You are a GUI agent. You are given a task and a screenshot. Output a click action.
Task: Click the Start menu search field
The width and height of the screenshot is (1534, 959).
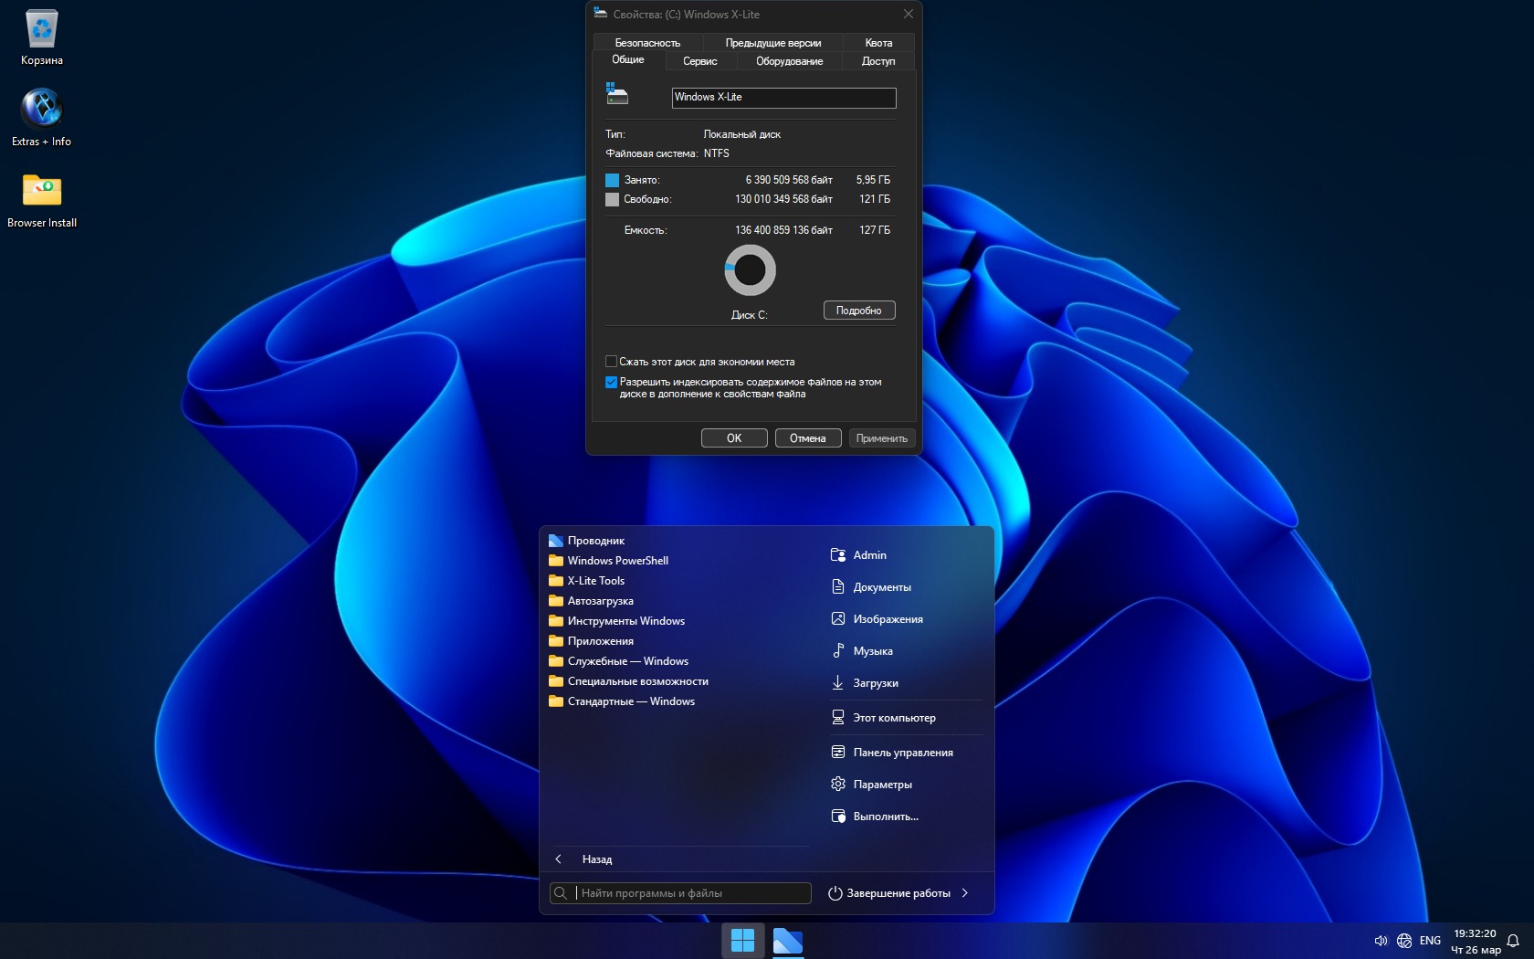pyautogui.click(x=691, y=893)
